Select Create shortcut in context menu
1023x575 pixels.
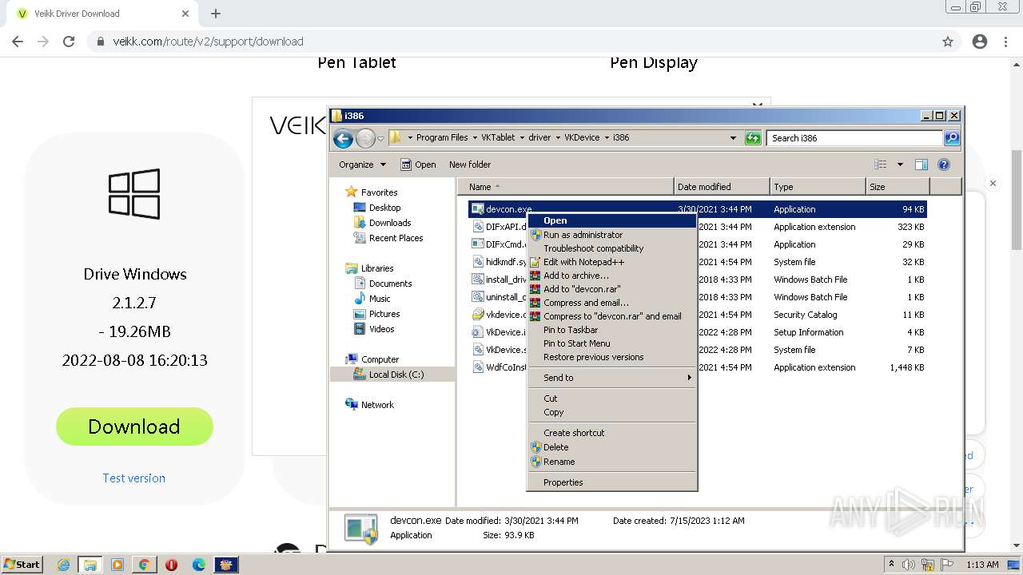[611, 433]
